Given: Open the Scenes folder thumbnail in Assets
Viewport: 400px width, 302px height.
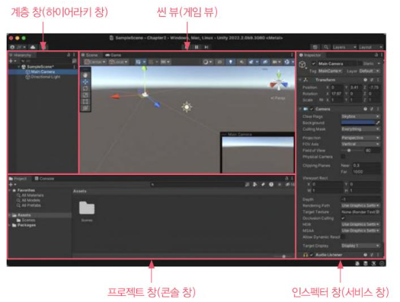Looking at the screenshot, I should coord(87,208).
